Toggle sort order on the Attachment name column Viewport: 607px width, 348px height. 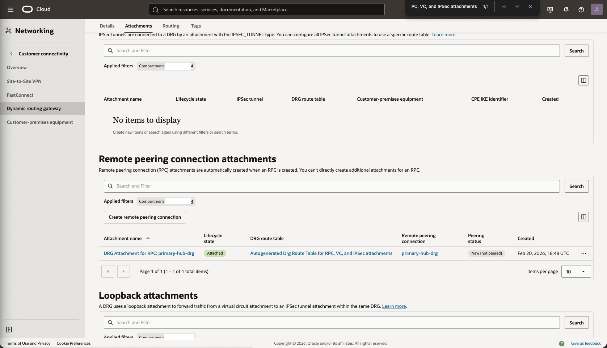click(x=148, y=239)
